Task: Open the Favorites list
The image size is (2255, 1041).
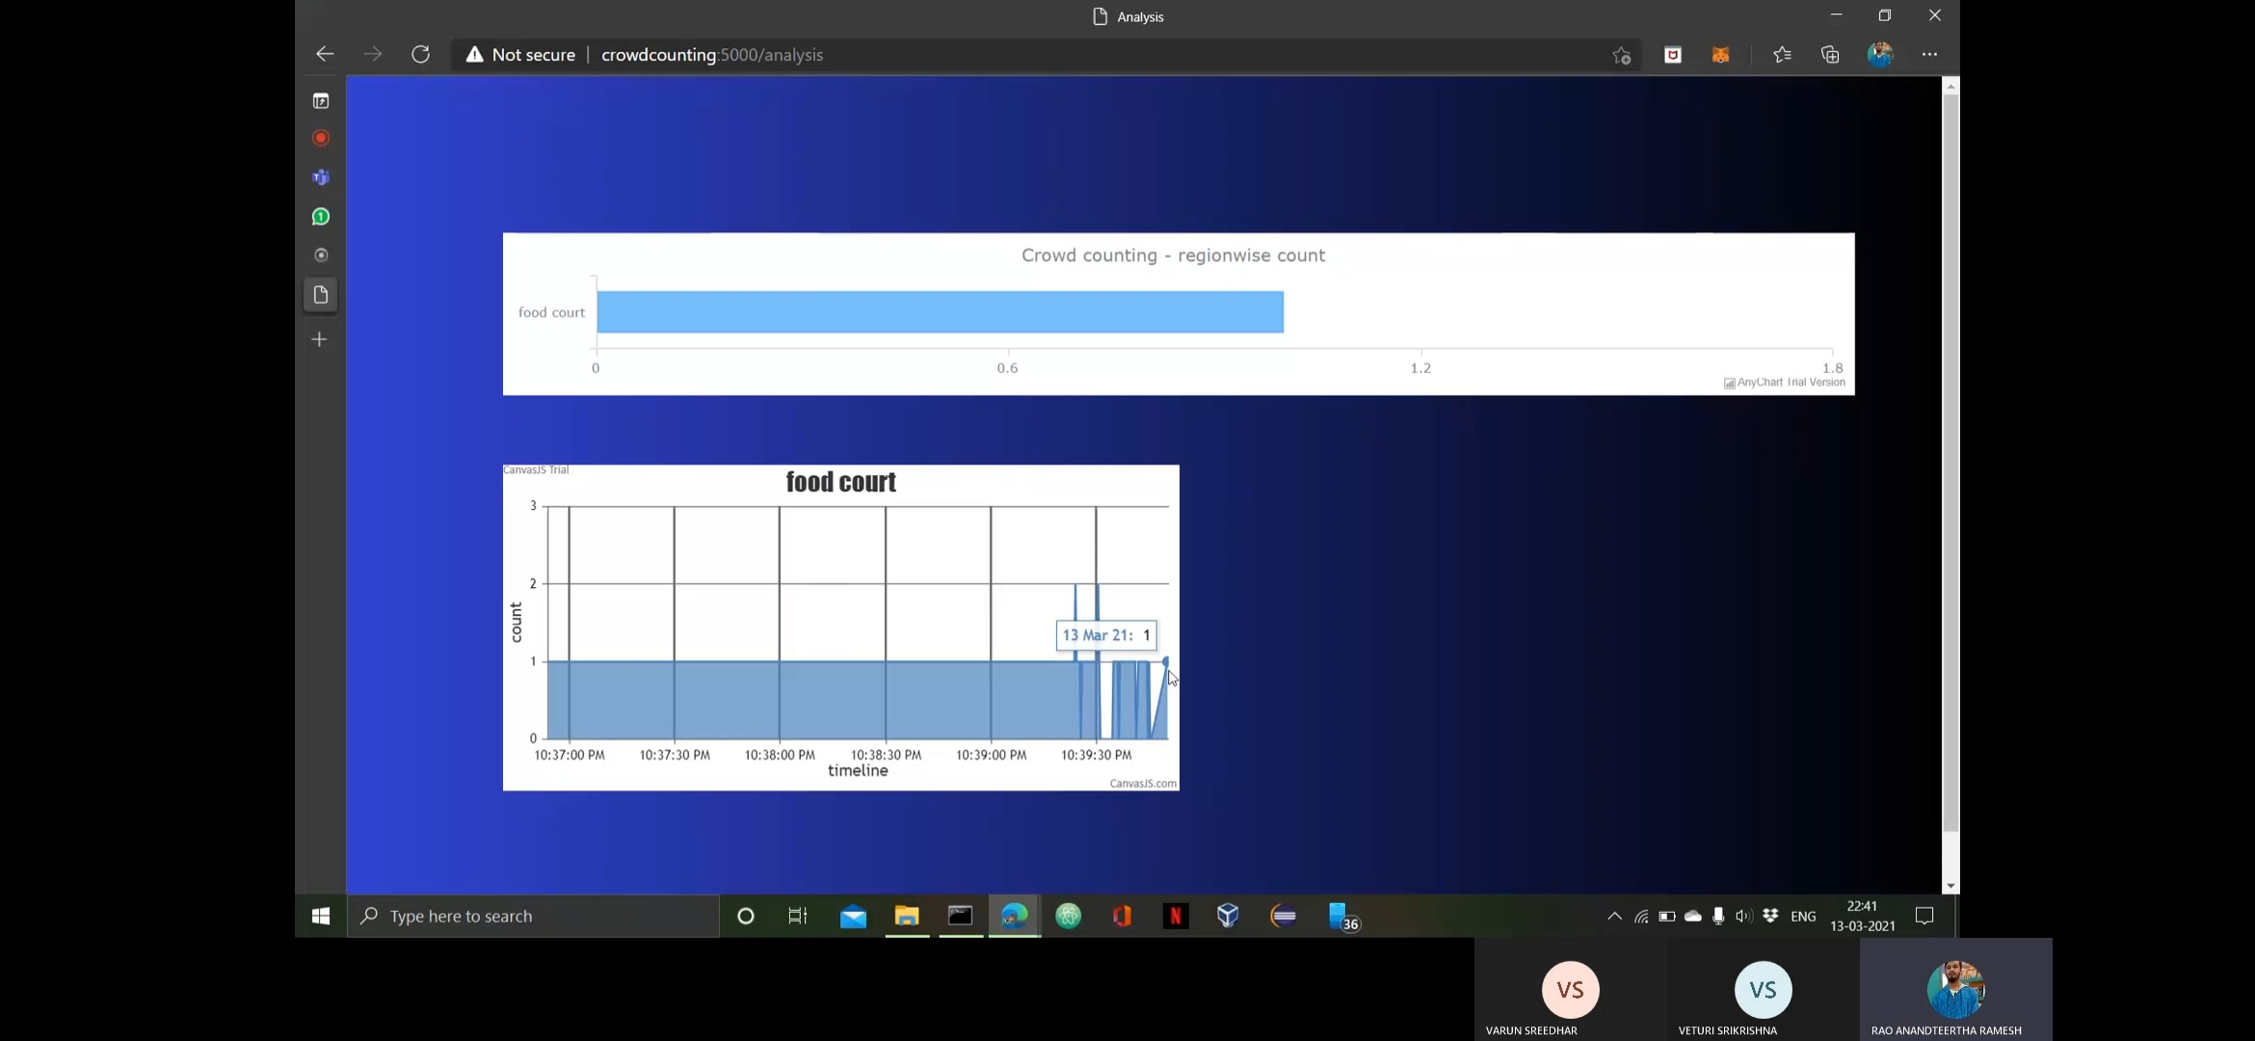Action: [1782, 55]
